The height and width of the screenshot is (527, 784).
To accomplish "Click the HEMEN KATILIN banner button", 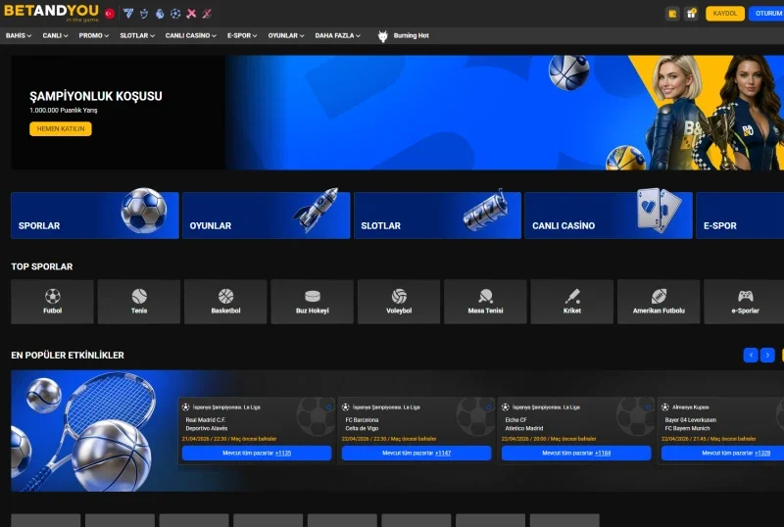I will point(61,128).
